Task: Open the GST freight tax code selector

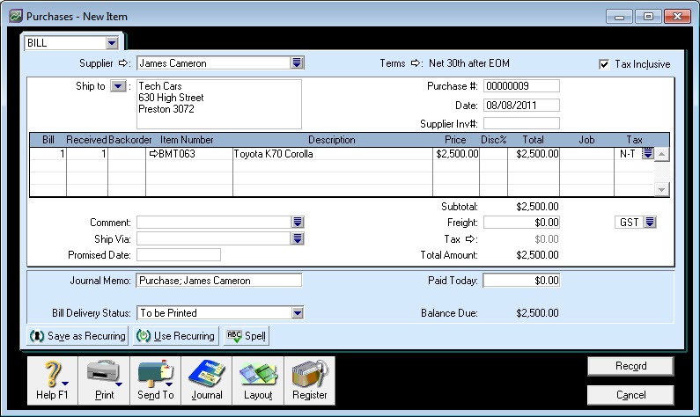Action: click(x=651, y=223)
